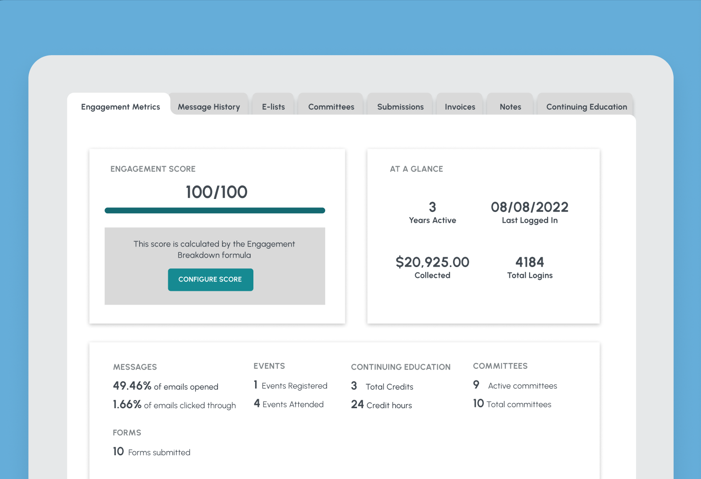Select the Committees tab
This screenshot has width=701, height=479.
331,107
